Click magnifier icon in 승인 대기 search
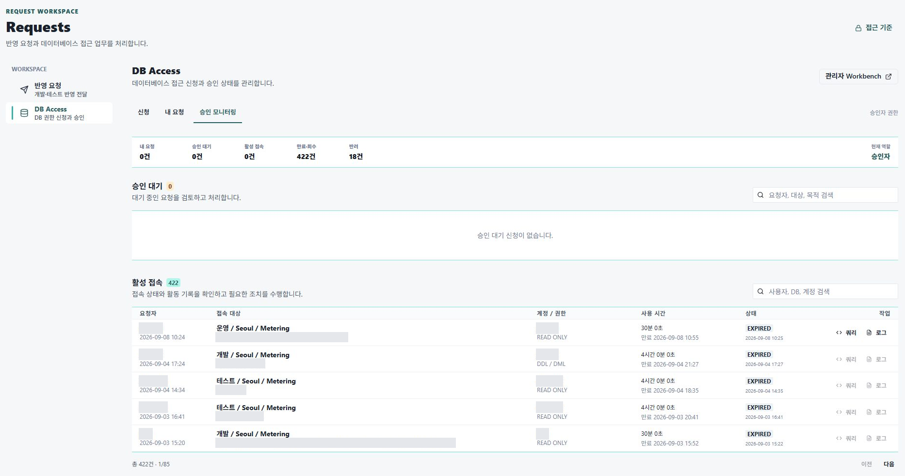The image size is (905, 476). (x=760, y=195)
